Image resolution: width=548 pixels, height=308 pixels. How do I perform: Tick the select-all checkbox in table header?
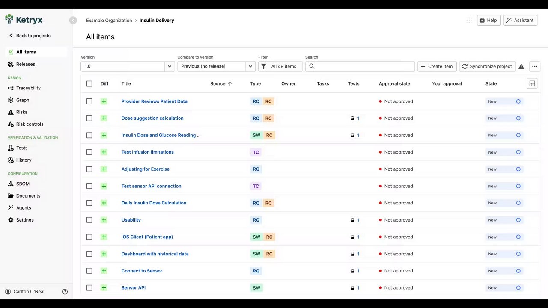click(x=89, y=84)
